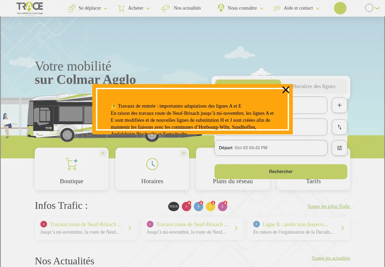Swap departure and arrival with the arrows button

tap(340, 127)
